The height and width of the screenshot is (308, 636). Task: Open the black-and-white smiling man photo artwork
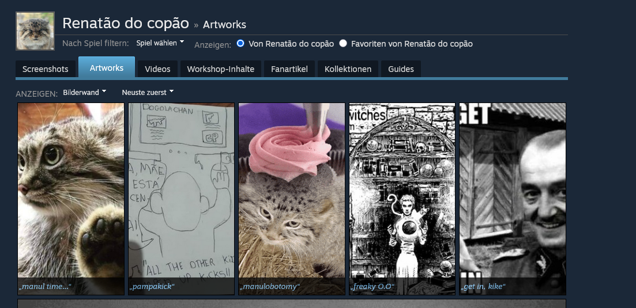513,190
